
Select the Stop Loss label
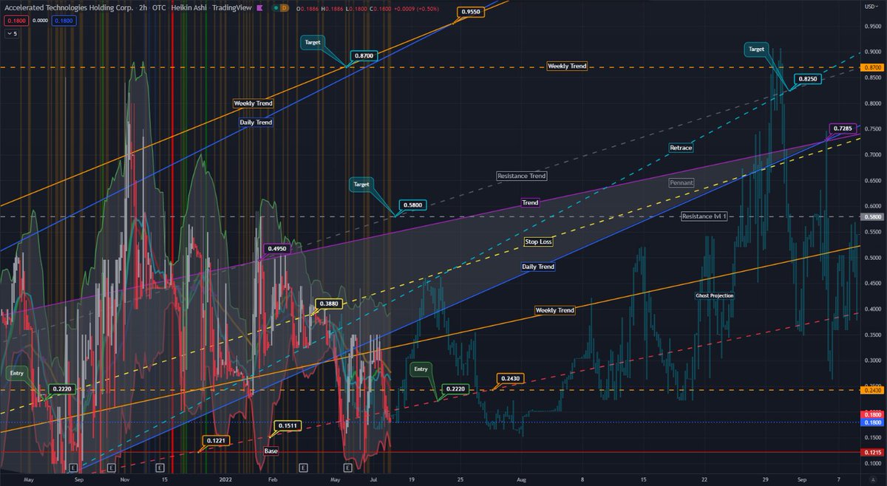tap(538, 242)
